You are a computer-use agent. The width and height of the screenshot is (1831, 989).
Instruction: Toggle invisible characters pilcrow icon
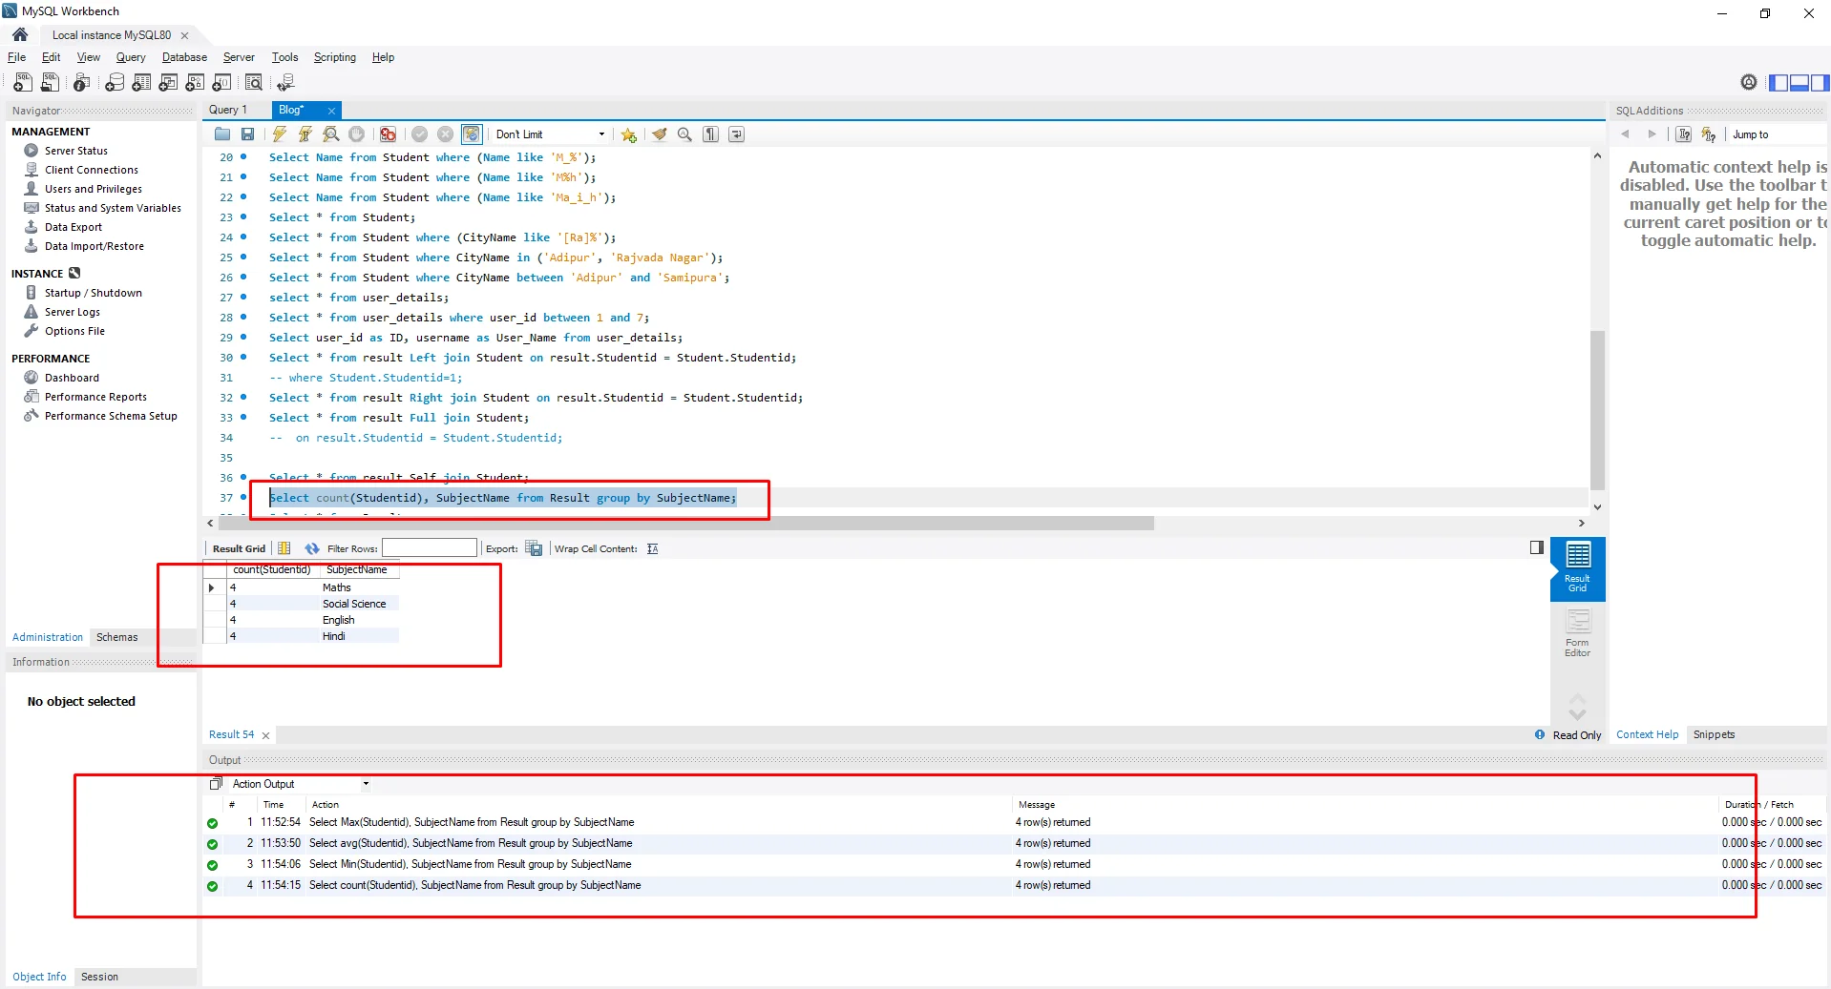710,134
